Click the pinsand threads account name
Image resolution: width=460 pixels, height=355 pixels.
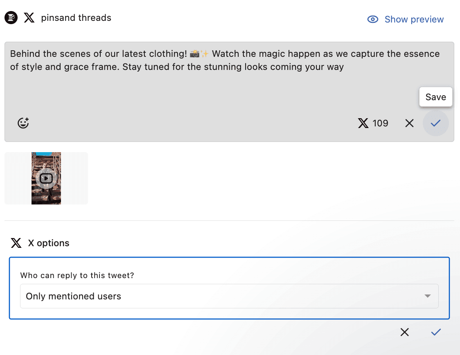tap(76, 18)
